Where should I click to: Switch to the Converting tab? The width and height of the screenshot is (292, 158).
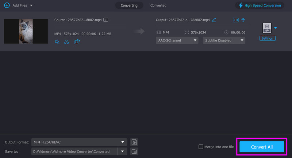tap(129, 5)
